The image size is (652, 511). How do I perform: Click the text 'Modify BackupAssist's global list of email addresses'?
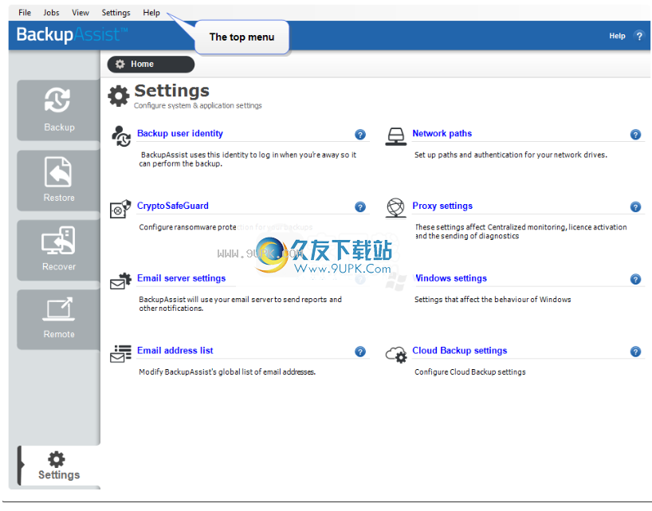(226, 371)
